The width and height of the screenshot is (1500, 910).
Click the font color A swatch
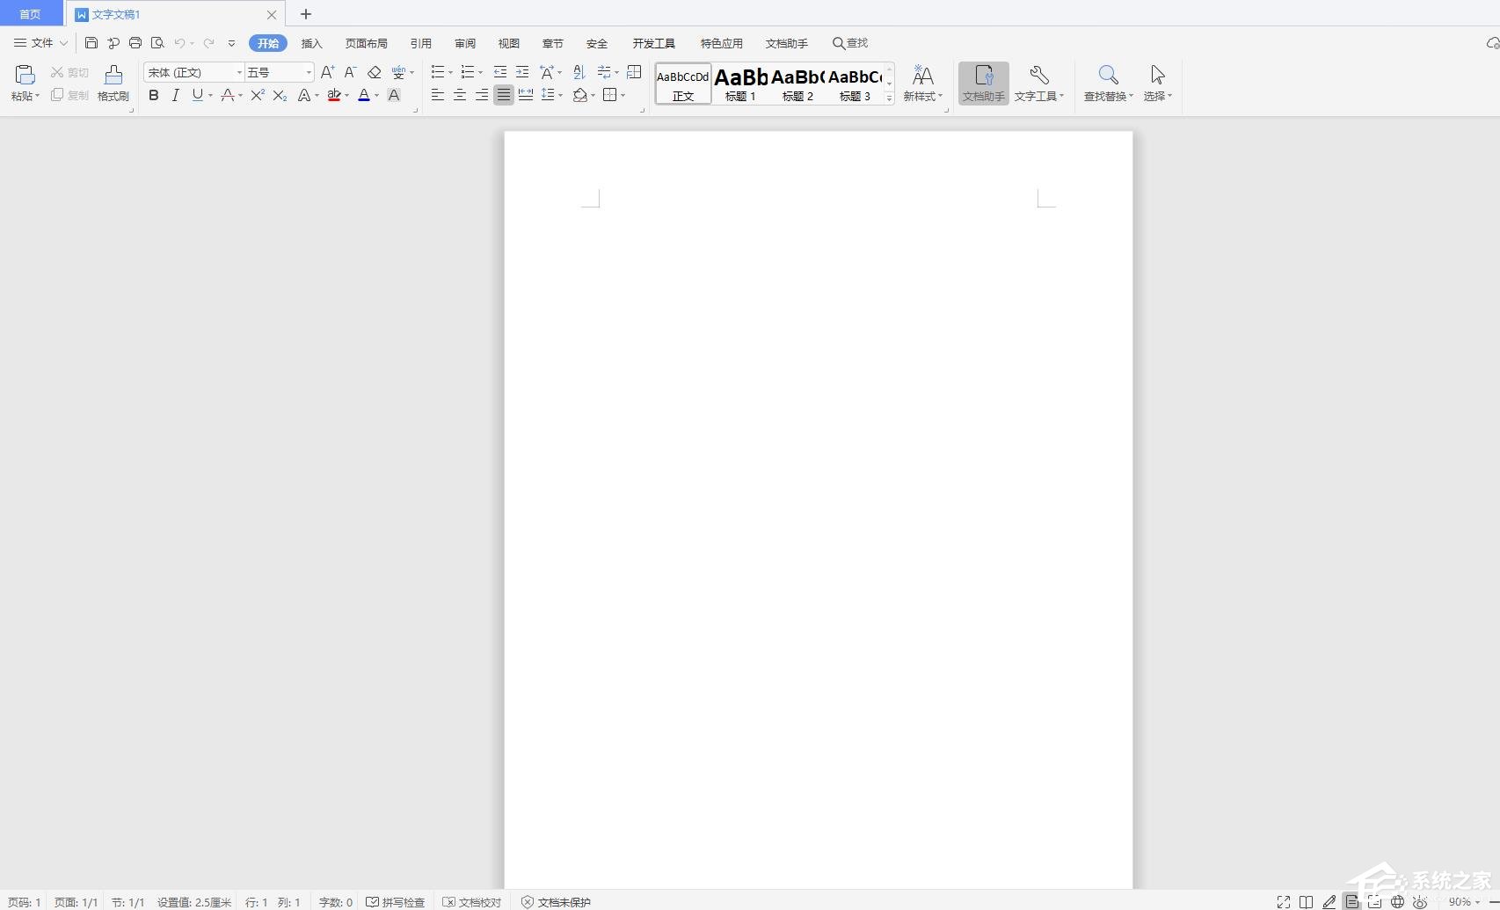[364, 95]
